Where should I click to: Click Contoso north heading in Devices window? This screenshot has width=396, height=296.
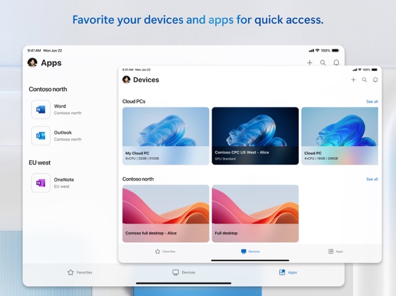pyautogui.click(x=138, y=179)
